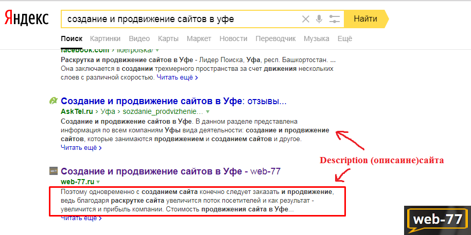Activate voice search microphone icon
This screenshot has width=471, height=235.
pos(319,19)
